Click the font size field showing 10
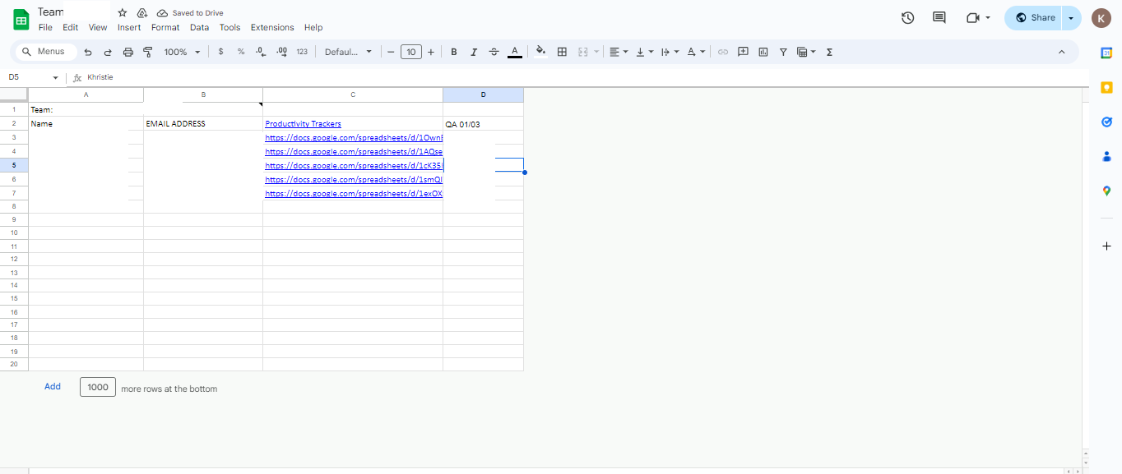 tap(410, 52)
